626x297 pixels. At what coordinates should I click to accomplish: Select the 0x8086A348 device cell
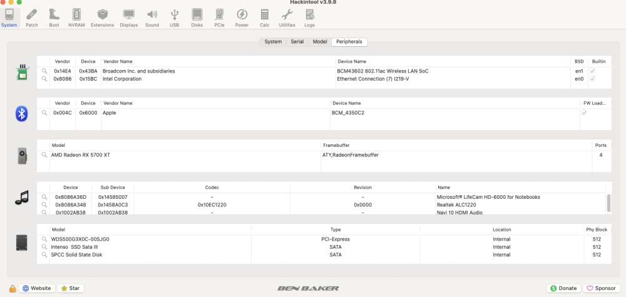click(71, 205)
